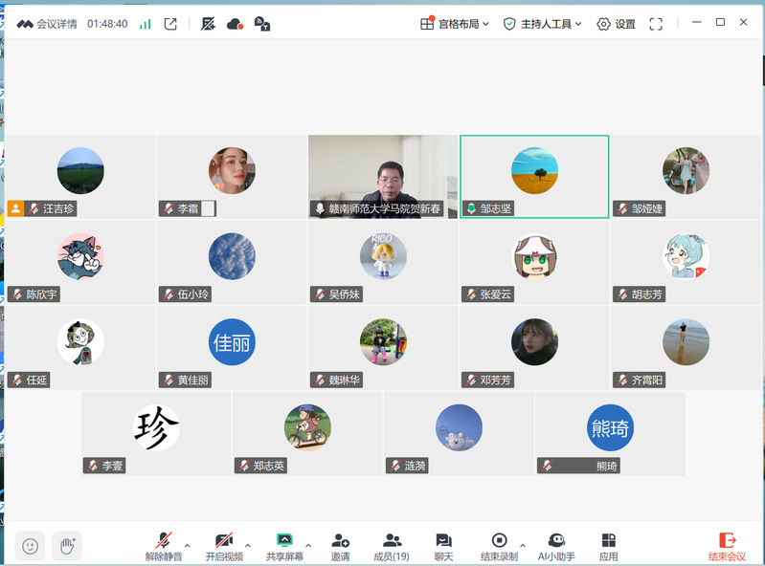Unmute microphone with 解除静音

point(164,546)
